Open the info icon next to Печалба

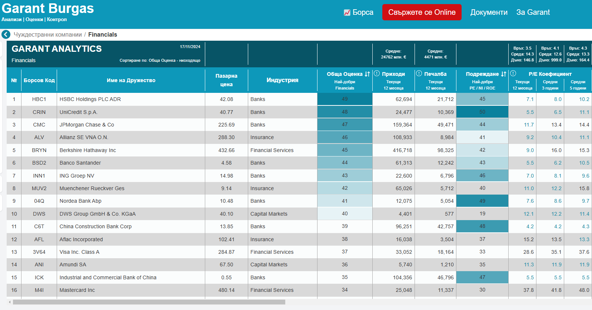coord(419,73)
